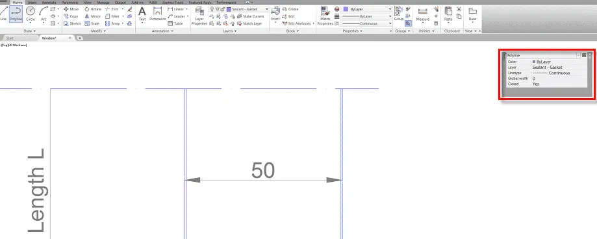Switch to the Insert ribbon tab
Viewport: 597px width, 239px height.
32,3
